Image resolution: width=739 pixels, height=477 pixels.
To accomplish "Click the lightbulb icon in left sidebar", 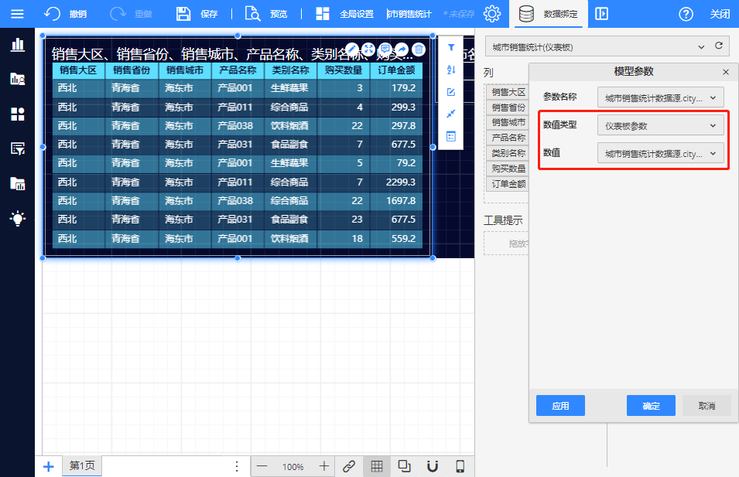I will [17, 219].
